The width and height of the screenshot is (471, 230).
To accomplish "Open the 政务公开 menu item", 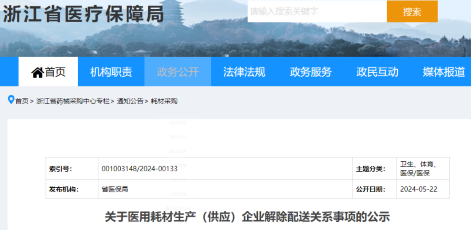I will click(178, 72).
